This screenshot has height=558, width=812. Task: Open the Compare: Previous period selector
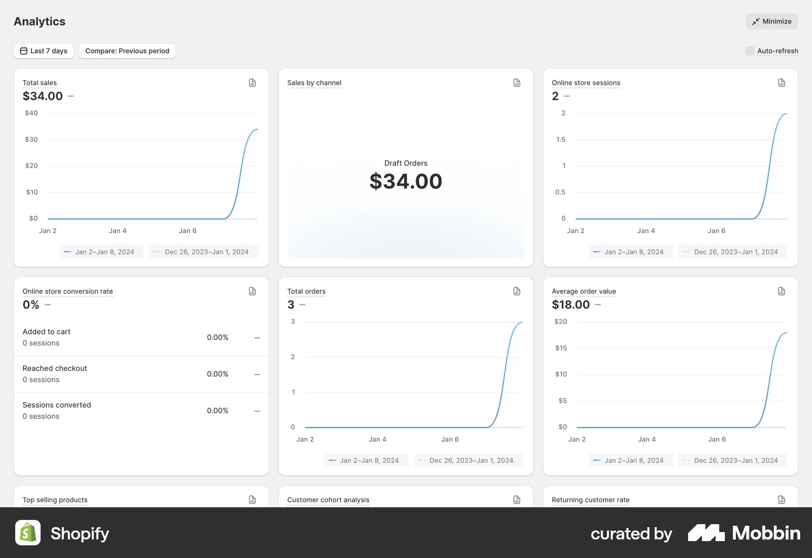pos(127,51)
